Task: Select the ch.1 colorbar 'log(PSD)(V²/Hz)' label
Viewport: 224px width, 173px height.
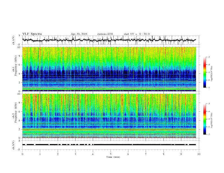Action: pyautogui.click(x=212, y=74)
